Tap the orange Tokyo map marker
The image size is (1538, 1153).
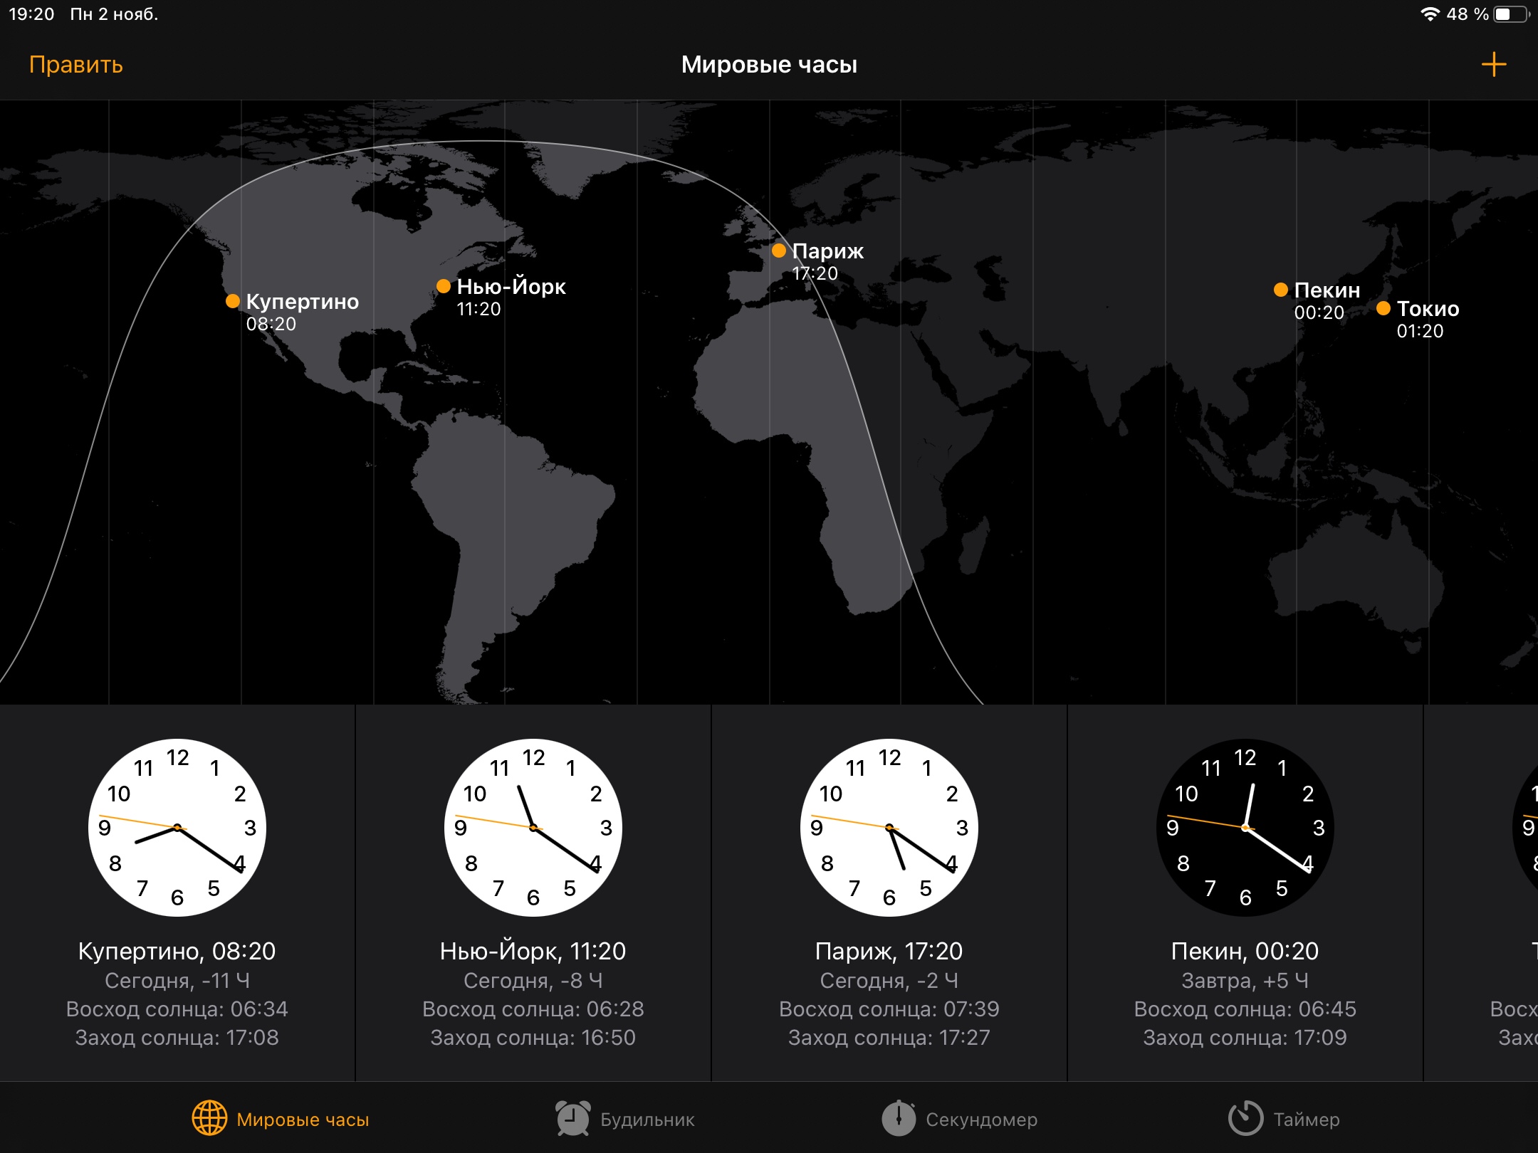1383,308
